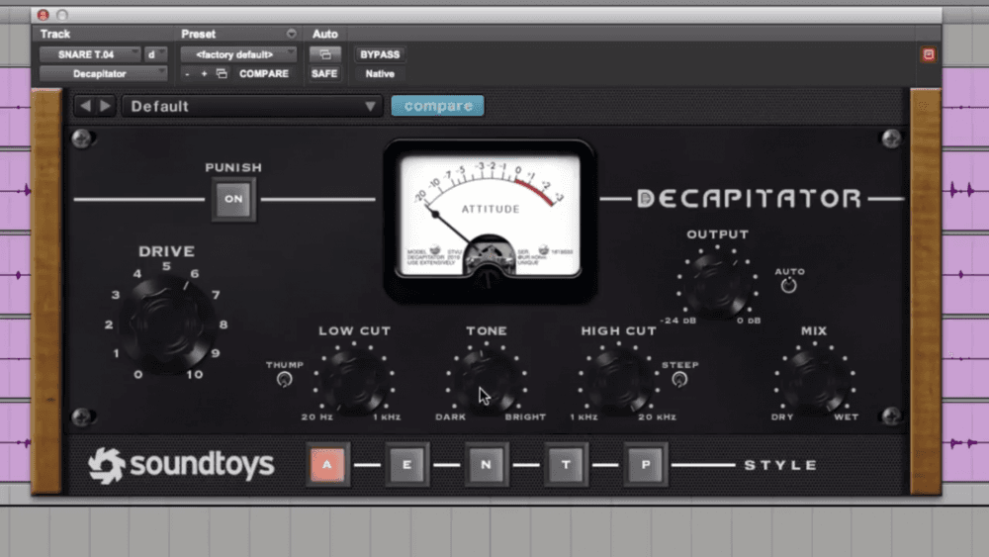Click the blue compare button
989x557 pixels.
click(x=438, y=106)
